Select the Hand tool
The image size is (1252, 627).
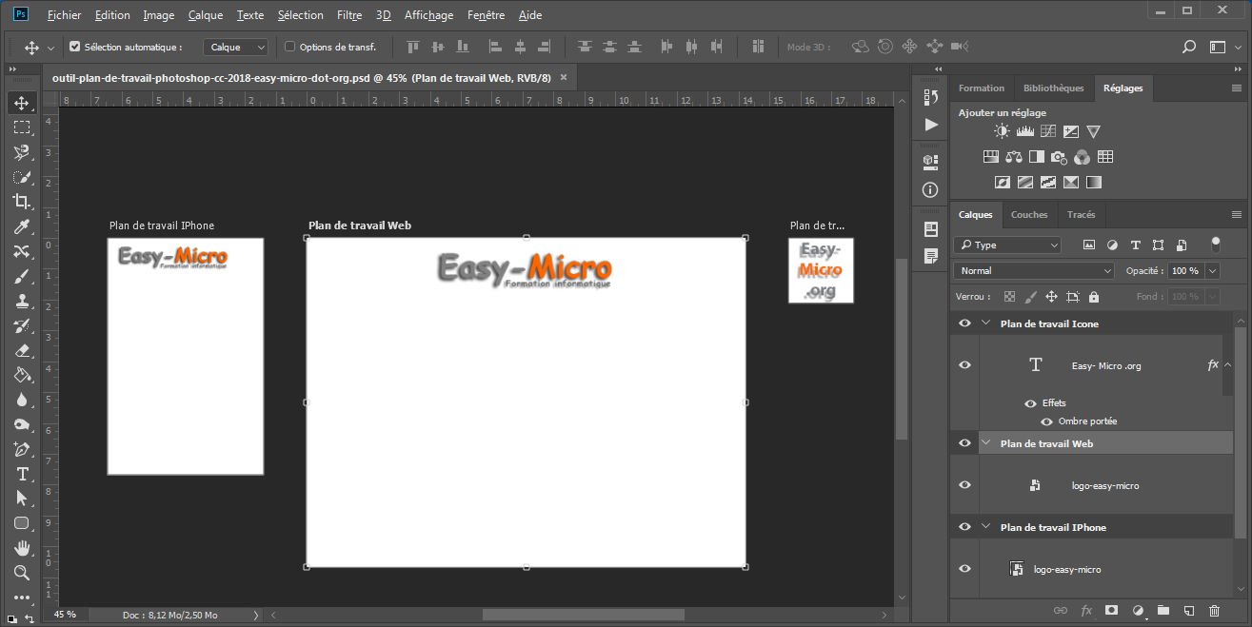22,548
